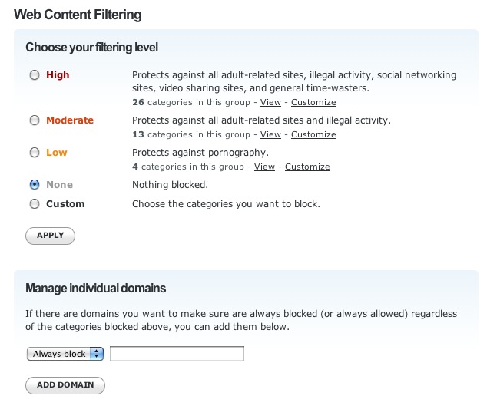Select the Low filtering radio button
487x409 pixels.
click(x=34, y=153)
